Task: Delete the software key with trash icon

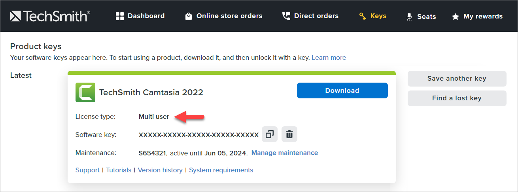Action: tap(289, 135)
